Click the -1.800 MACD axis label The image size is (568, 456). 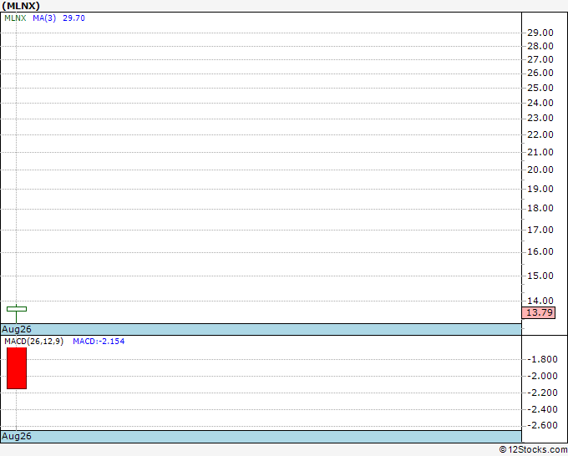(x=542, y=359)
